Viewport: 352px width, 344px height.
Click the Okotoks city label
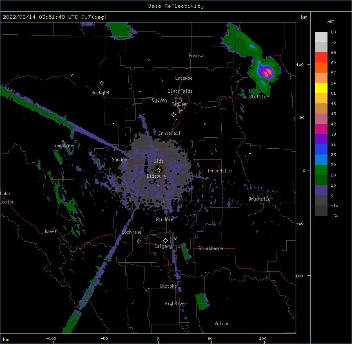pyautogui.click(x=168, y=286)
